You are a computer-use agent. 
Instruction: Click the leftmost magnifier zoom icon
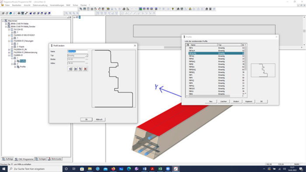click(x=66, y=13)
